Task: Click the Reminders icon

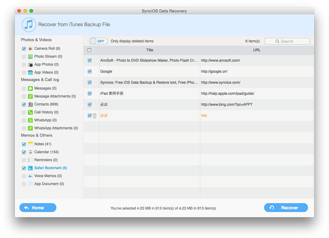Action: (x=30, y=160)
